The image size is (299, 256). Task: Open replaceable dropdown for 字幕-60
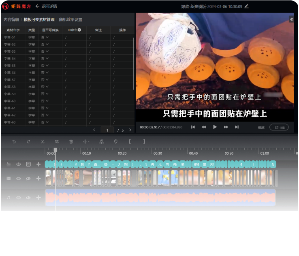[x=45, y=101]
